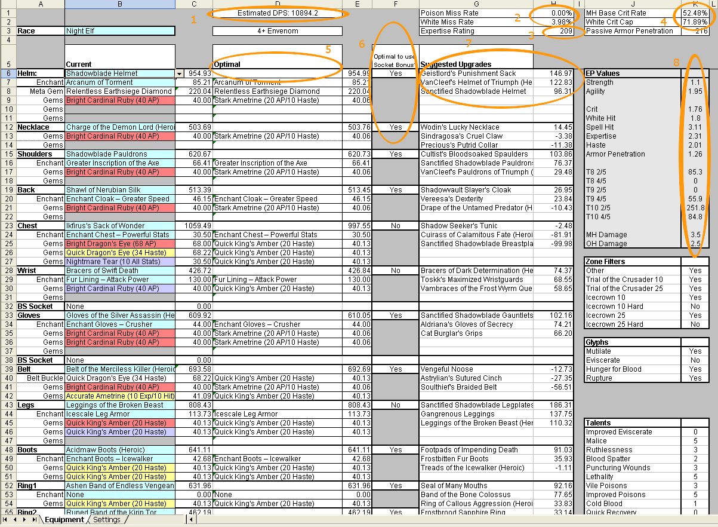The image size is (718, 527).
Task: Click the Estimated DPS cell
Action: coord(278,13)
